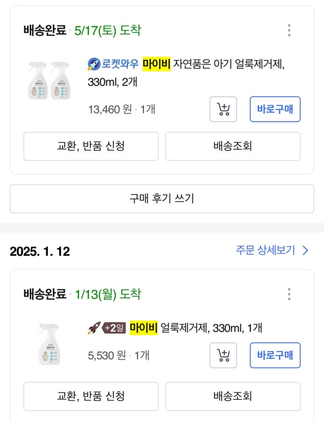Open three-dot menu for 1/13 delivered order

289,294
